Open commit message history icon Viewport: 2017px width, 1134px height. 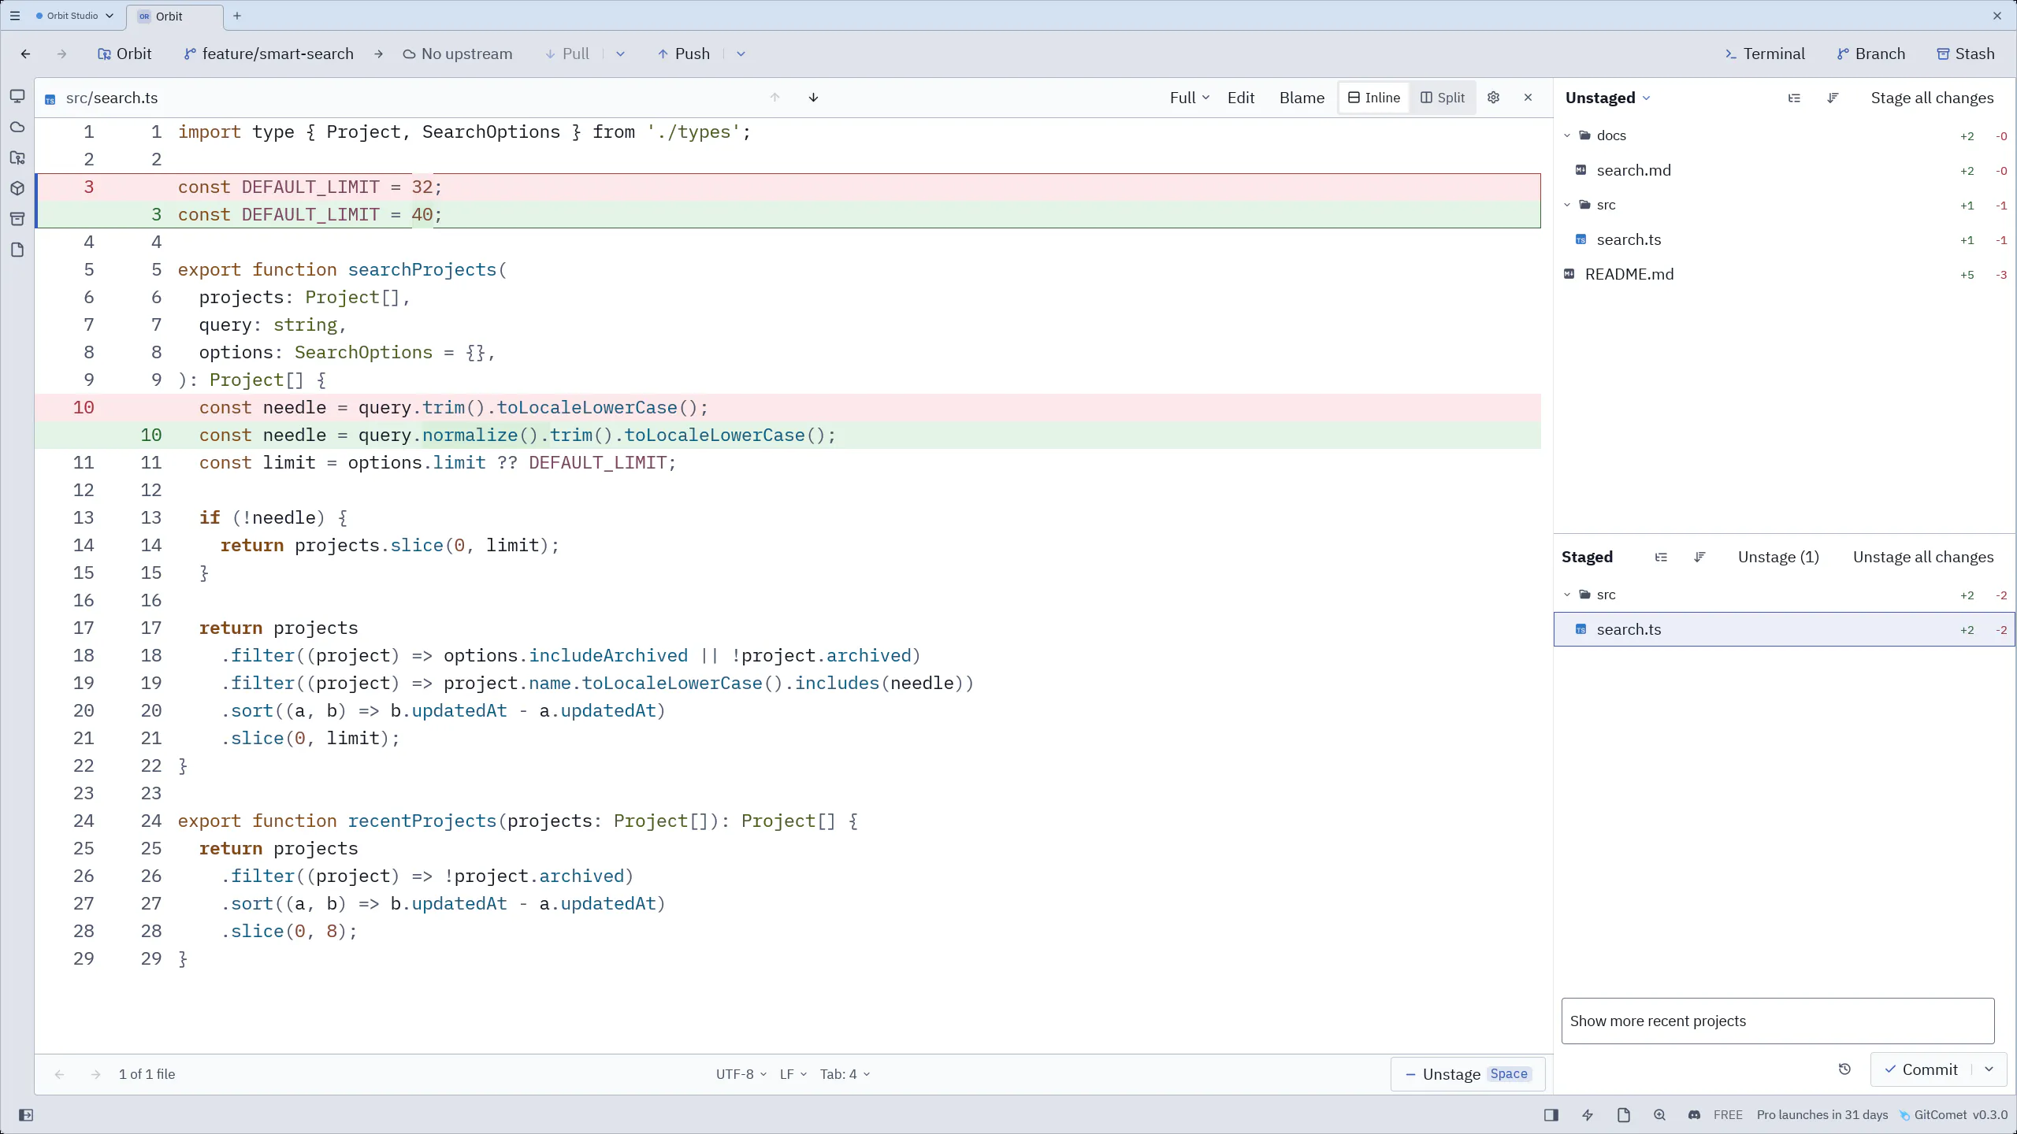pyautogui.click(x=1844, y=1069)
